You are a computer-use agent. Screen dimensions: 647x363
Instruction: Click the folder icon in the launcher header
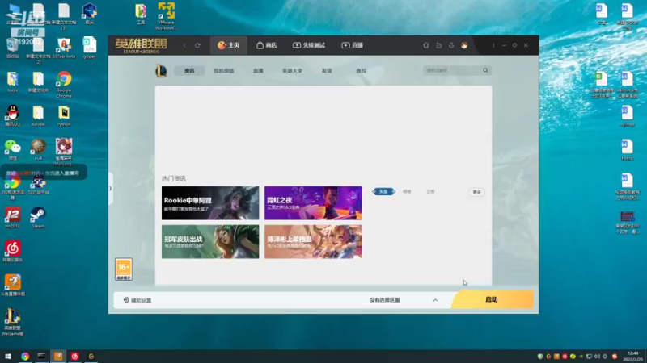coord(438,45)
